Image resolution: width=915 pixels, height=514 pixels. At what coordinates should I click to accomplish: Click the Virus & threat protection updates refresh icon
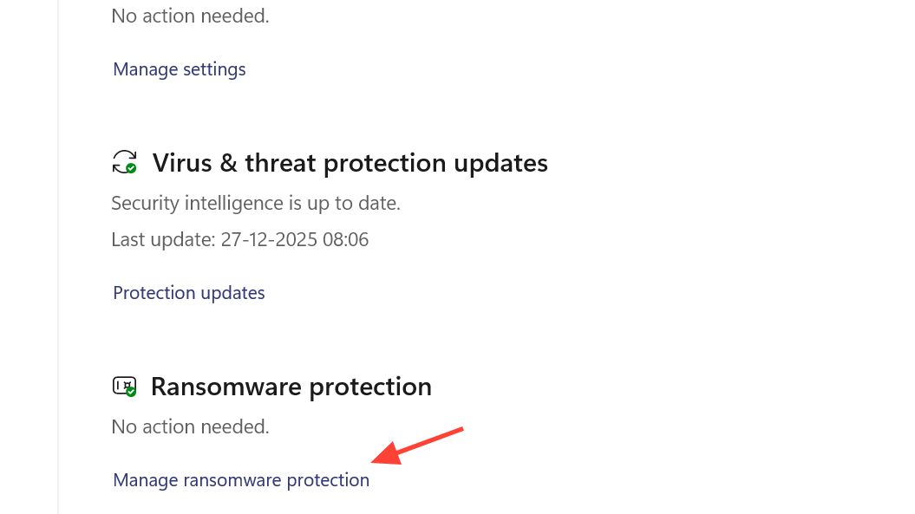124,161
